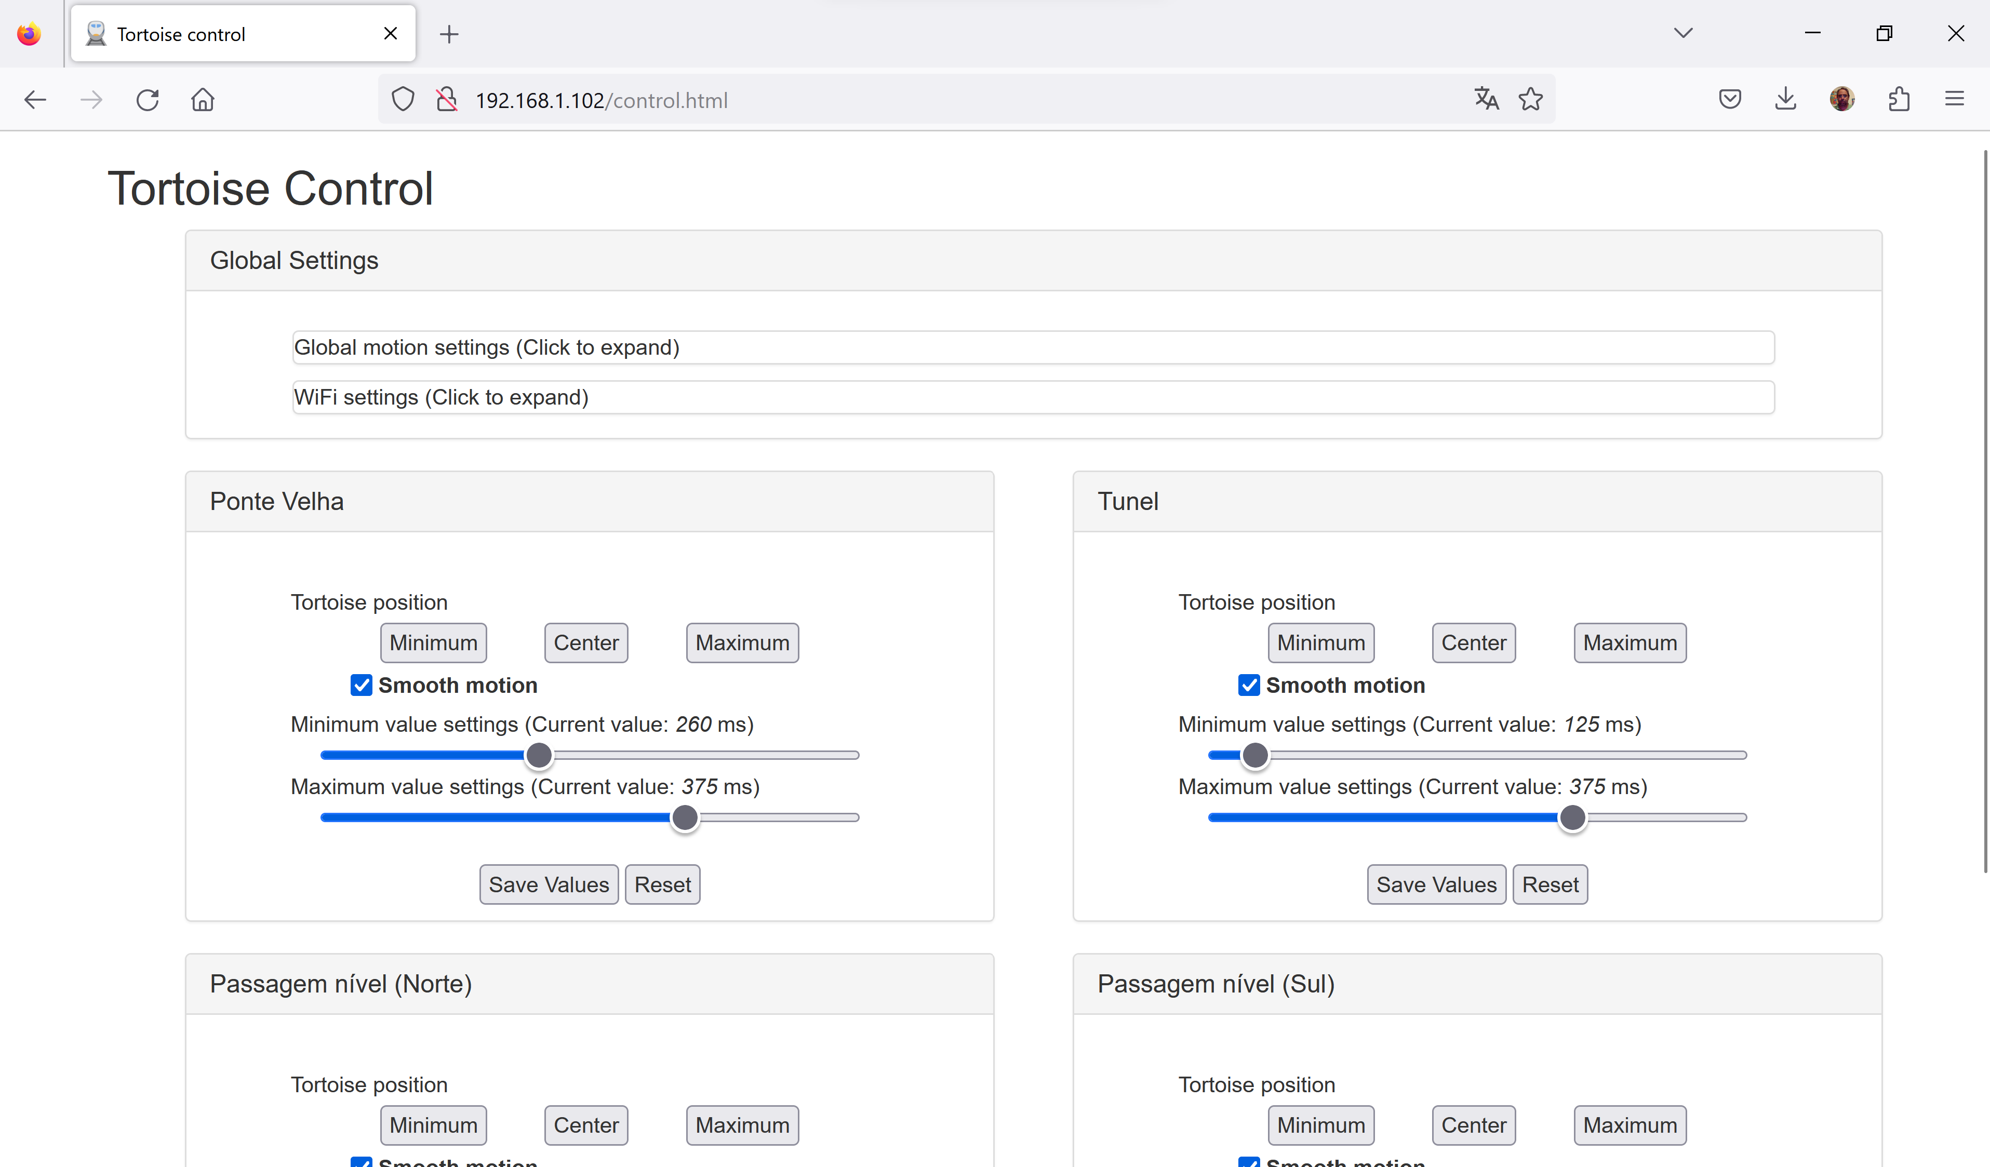Screen dimensions: 1990x1167
Task: Reload the current page
Action: tap(147, 100)
